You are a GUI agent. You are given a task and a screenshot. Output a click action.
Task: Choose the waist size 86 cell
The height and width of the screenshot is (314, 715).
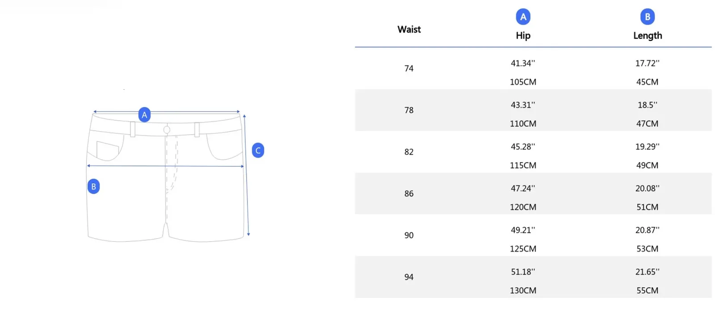coord(409,194)
